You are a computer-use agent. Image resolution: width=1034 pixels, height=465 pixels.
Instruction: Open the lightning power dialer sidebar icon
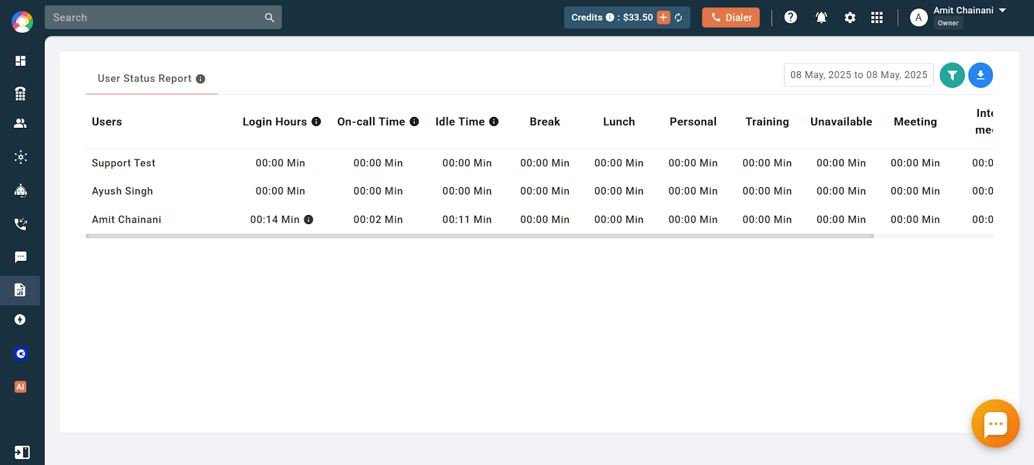coord(20,320)
